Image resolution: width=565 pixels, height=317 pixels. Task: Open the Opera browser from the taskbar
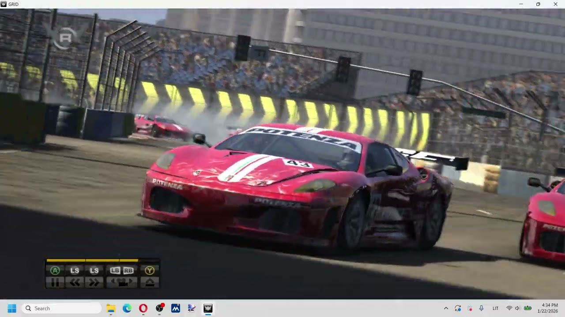[143, 308]
